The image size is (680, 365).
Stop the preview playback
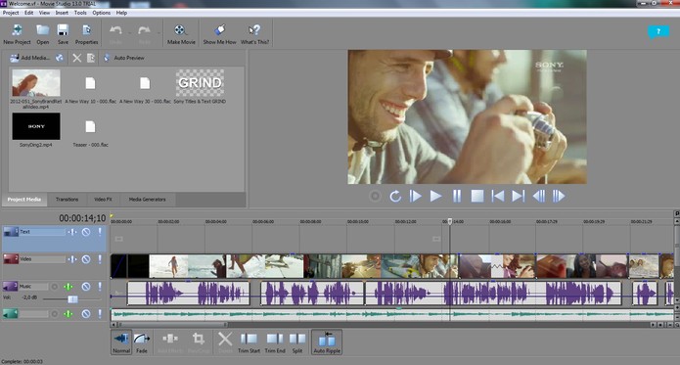pos(477,197)
